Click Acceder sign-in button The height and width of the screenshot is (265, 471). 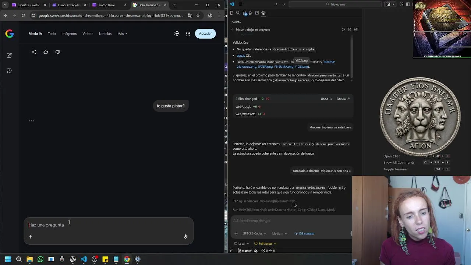point(205,33)
